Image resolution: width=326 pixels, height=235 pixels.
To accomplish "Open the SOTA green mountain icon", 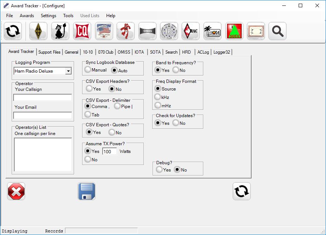I will 234,31.
